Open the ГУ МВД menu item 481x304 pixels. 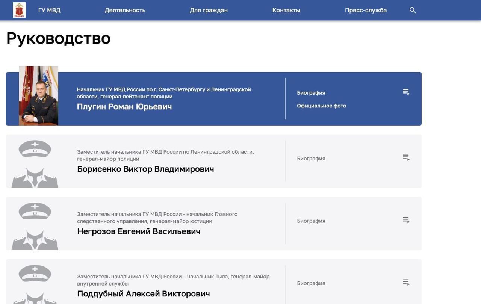[49, 10]
